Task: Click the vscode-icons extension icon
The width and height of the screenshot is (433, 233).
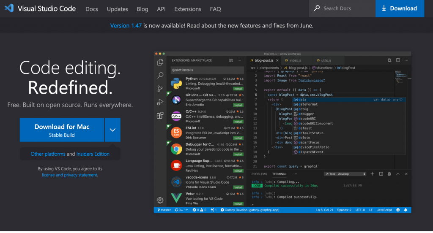Action: [176, 182]
